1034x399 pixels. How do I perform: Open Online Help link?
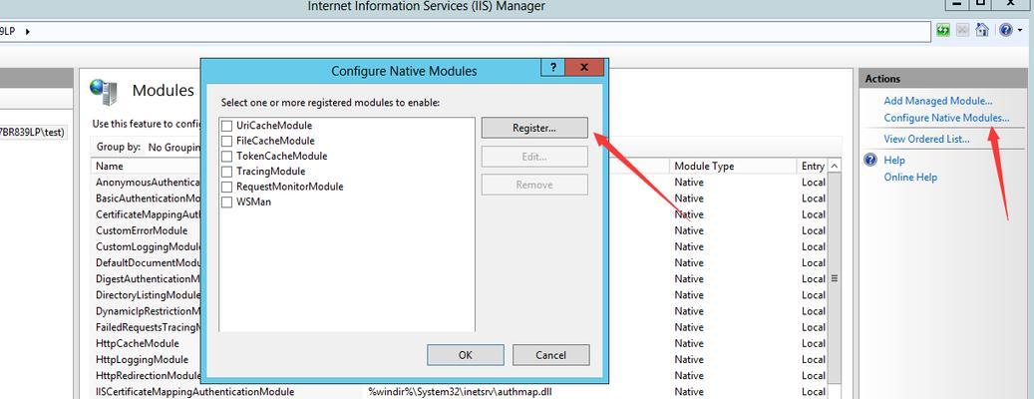pyautogui.click(x=910, y=178)
